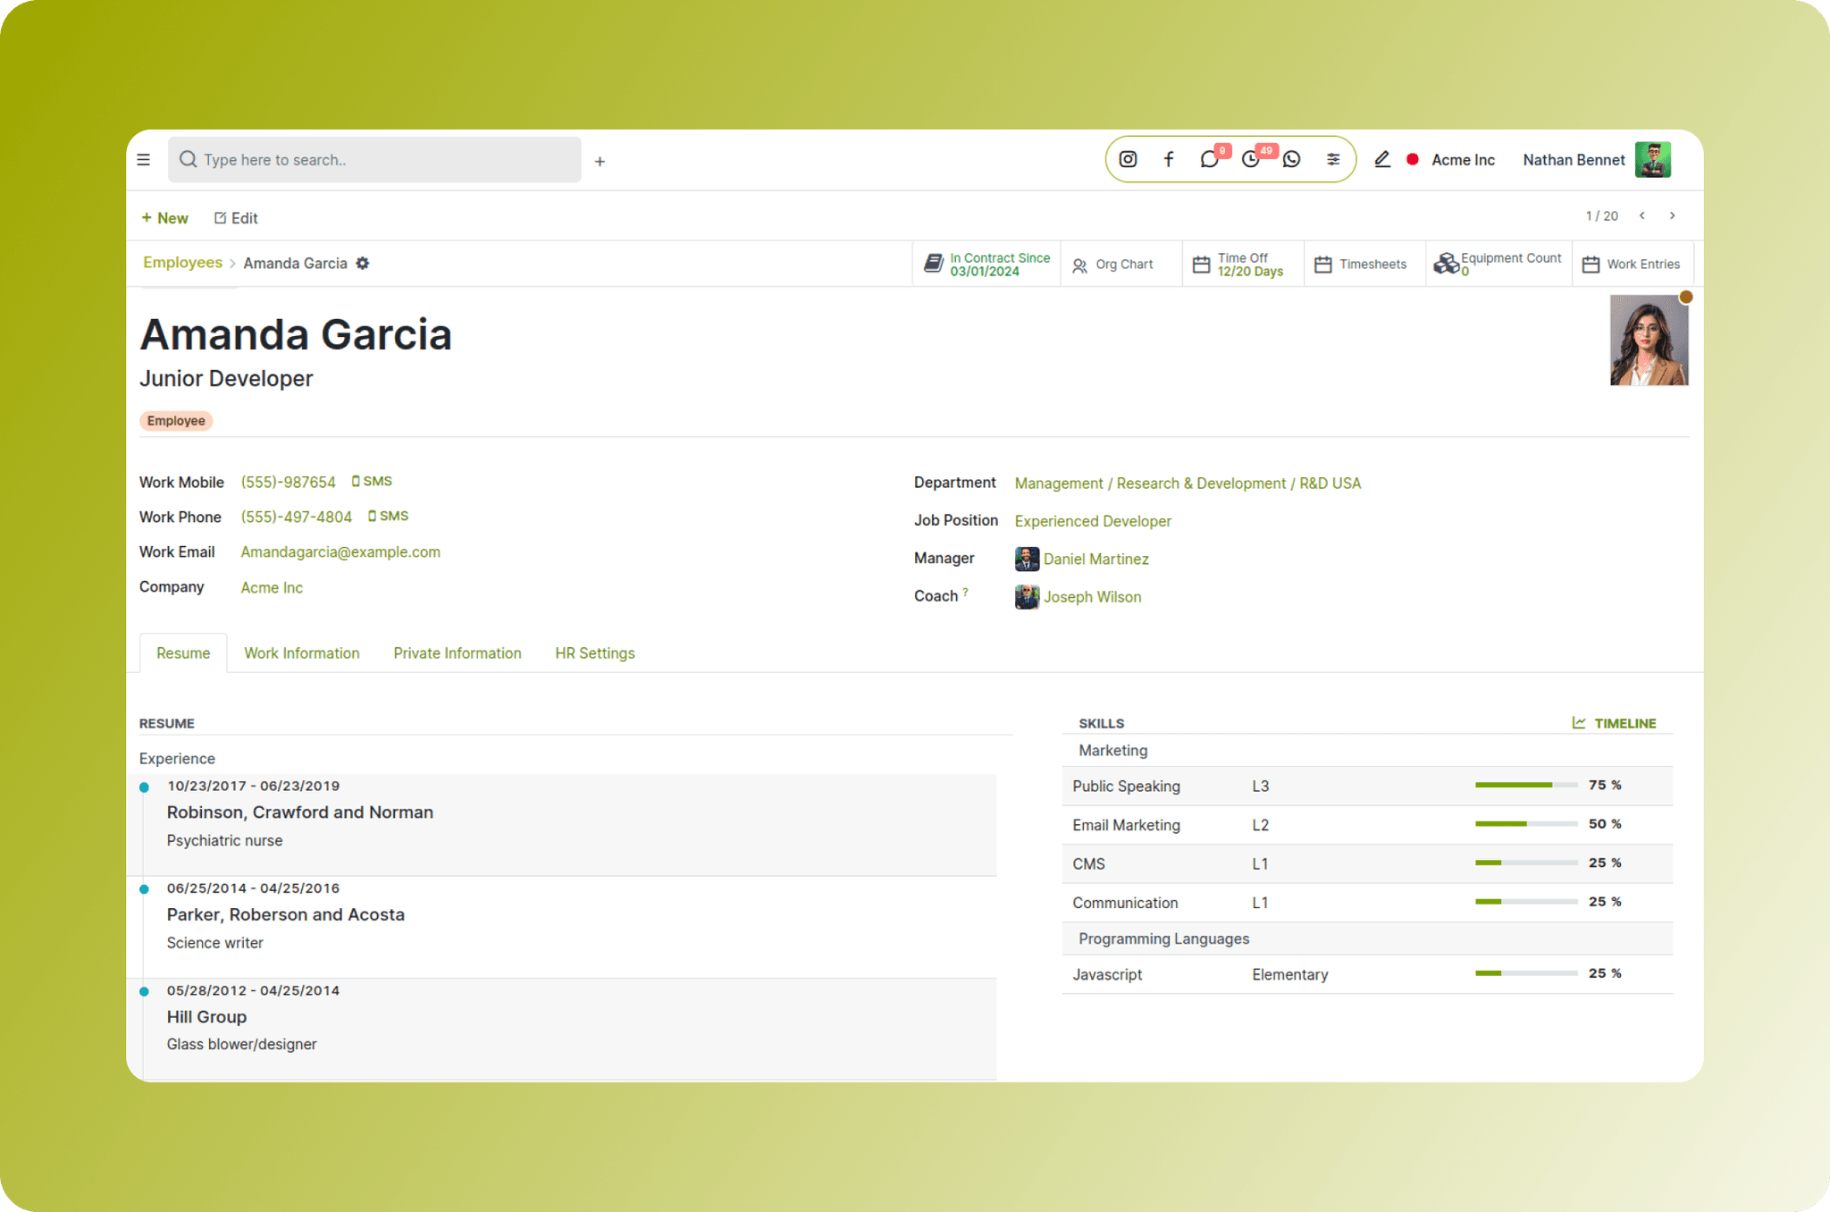The width and height of the screenshot is (1830, 1212).
Task: Open the WhatsApp icon
Action: coord(1292,159)
